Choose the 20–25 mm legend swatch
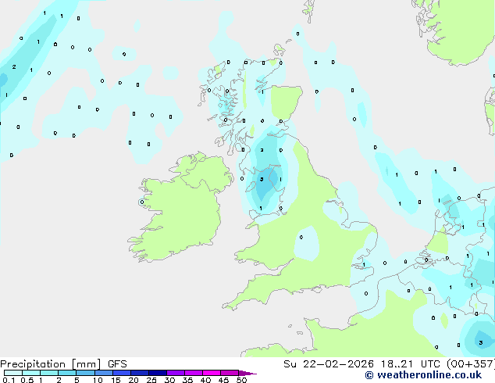Screen dimensions: 495x383 click(x=140, y=373)
